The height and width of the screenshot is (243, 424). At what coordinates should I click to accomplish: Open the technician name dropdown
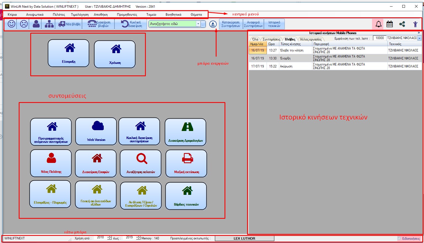point(419,38)
